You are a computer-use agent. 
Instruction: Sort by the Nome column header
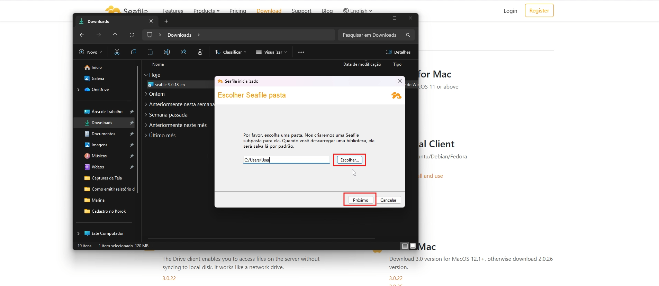pos(158,64)
